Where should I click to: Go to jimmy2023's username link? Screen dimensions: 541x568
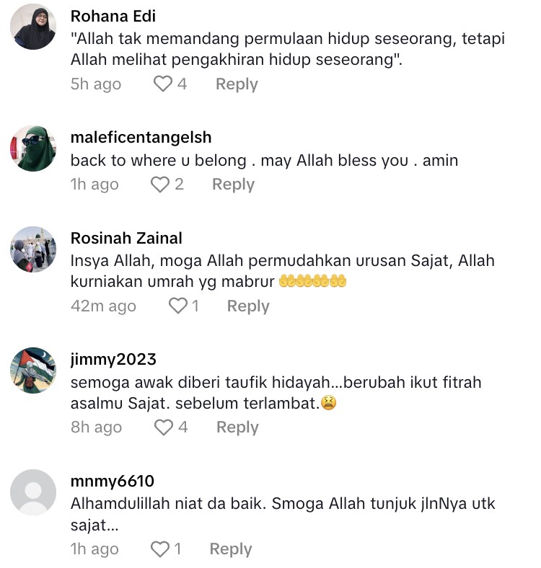113,360
